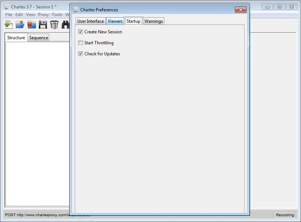This screenshot has width=301, height=222.
Task: Click the Charles icon in the main window title bar
Action: pos(7,7)
